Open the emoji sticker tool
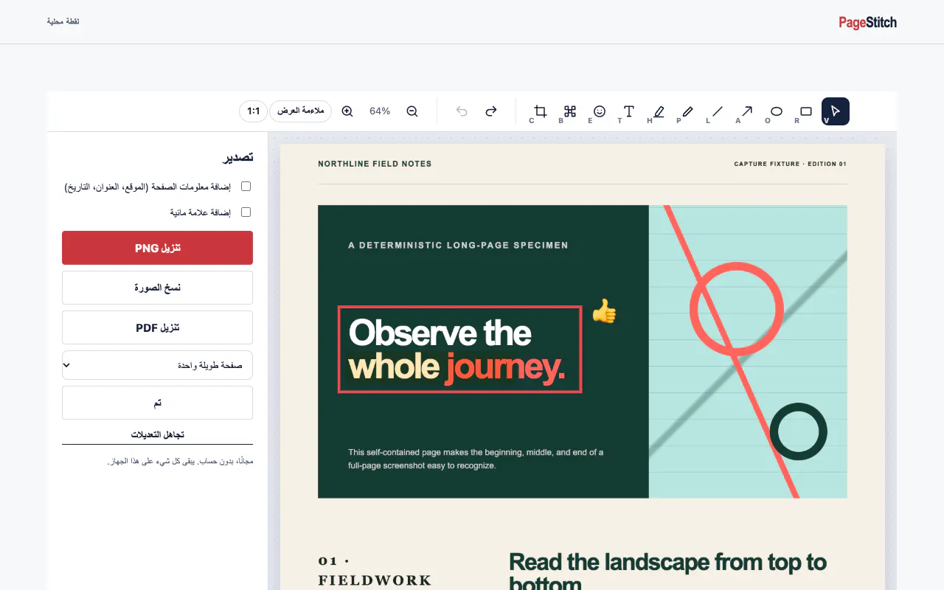This screenshot has height=590, width=944. click(x=600, y=111)
